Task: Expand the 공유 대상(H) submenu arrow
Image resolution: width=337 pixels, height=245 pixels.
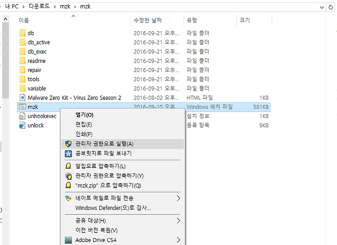Action: coord(178,221)
